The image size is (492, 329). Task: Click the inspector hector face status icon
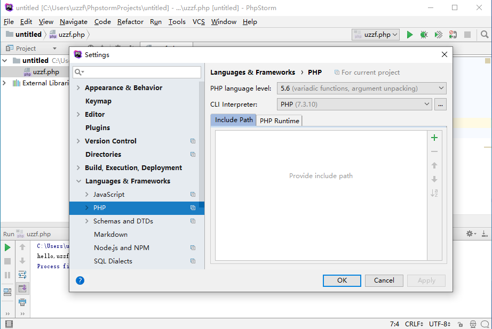tap(473, 324)
